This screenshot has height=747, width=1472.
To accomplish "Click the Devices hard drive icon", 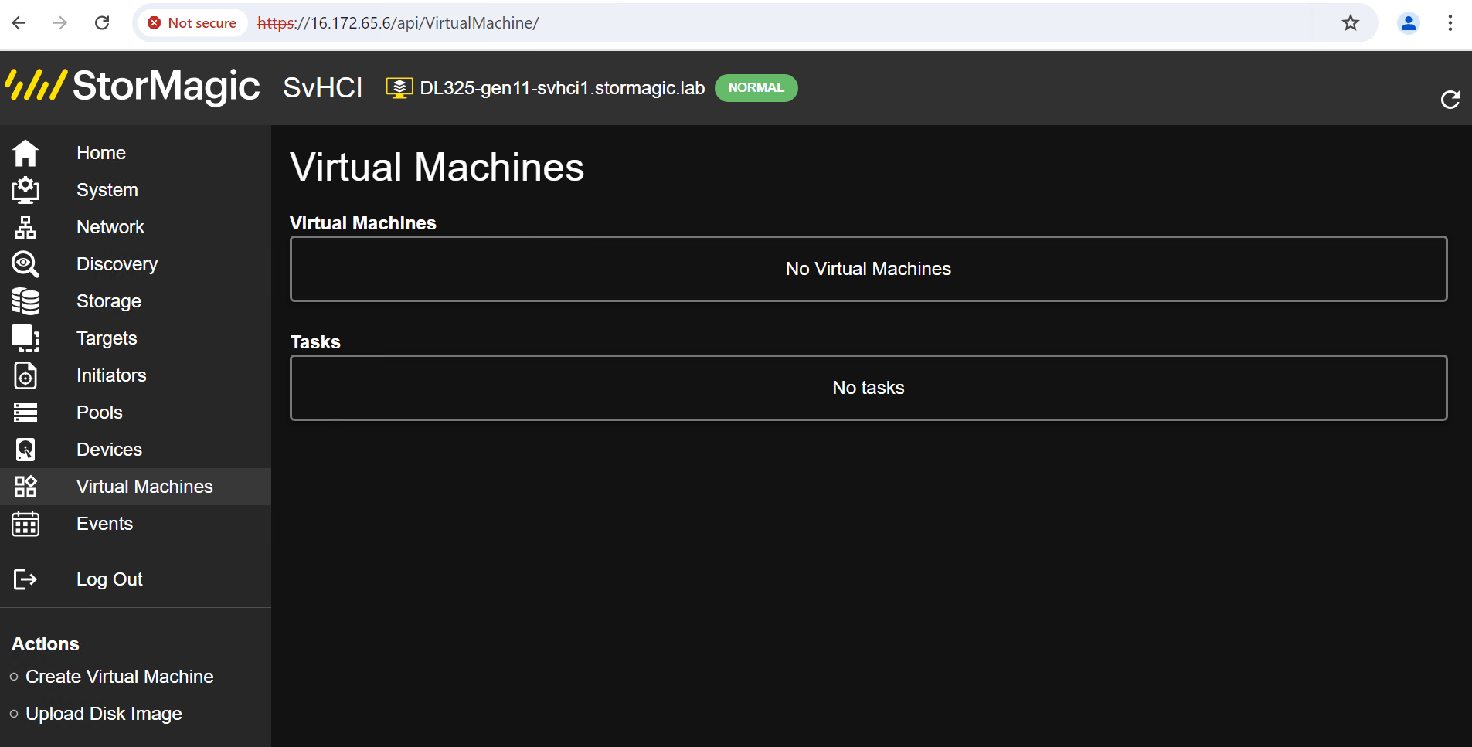I will coord(25,450).
